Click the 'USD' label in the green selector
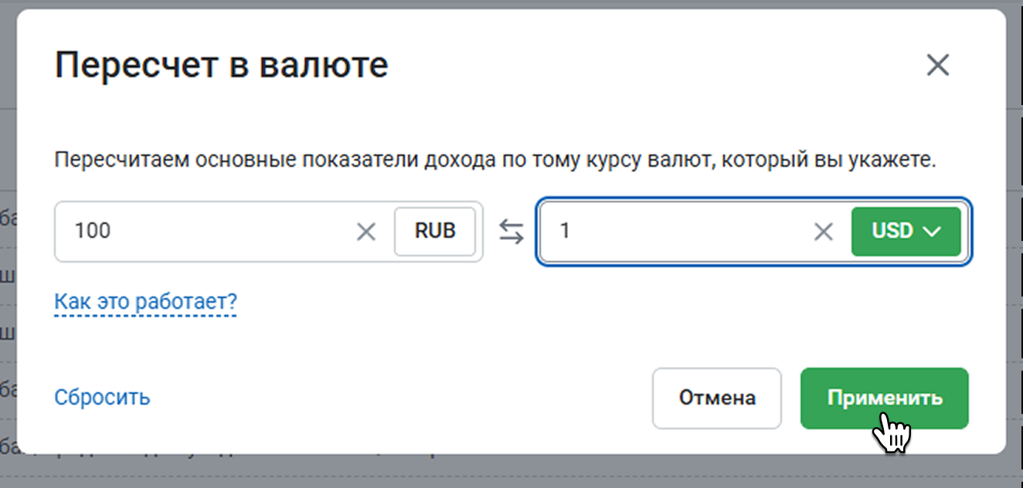The width and height of the screenshot is (1023, 488). coord(892,231)
